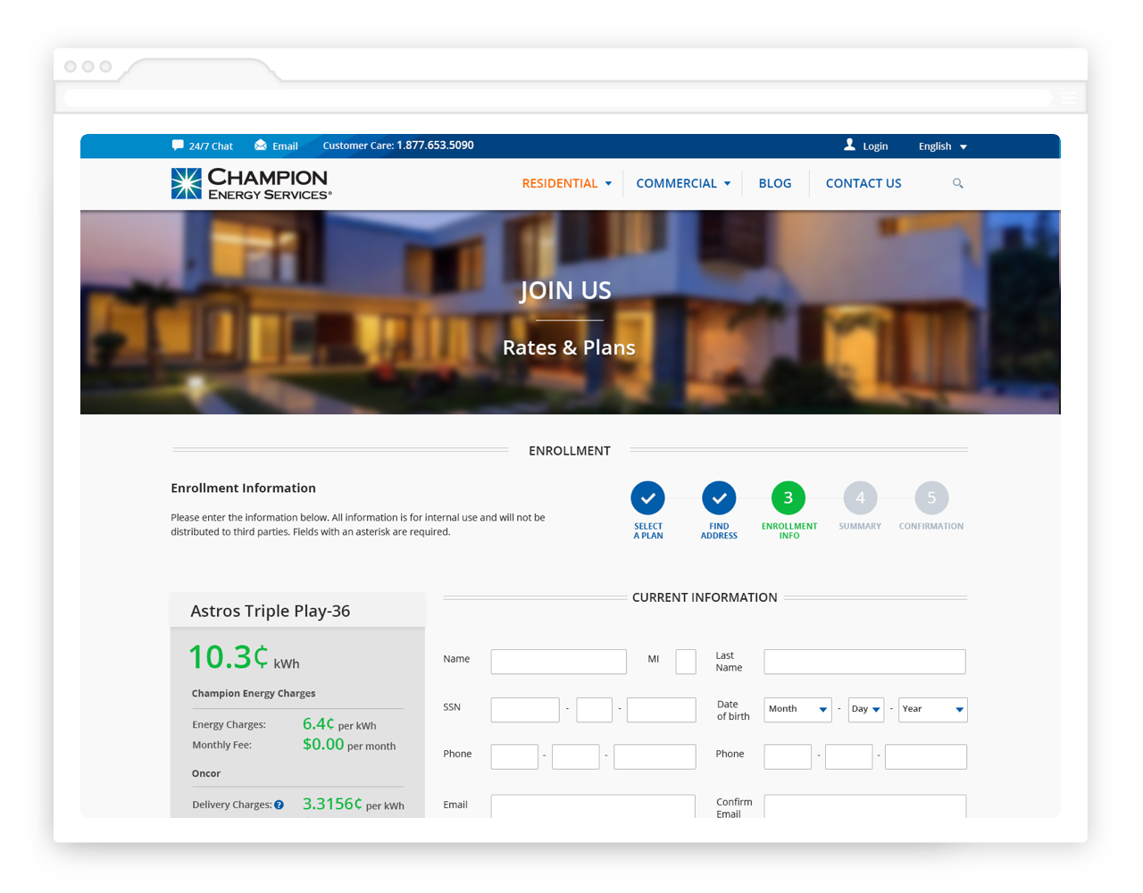Click the left Phone middle segment field

pyautogui.click(x=576, y=756)
